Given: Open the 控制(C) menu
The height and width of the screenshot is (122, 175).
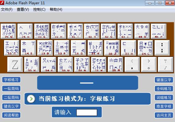Looking at the screenshot, I should coord(39,9).
